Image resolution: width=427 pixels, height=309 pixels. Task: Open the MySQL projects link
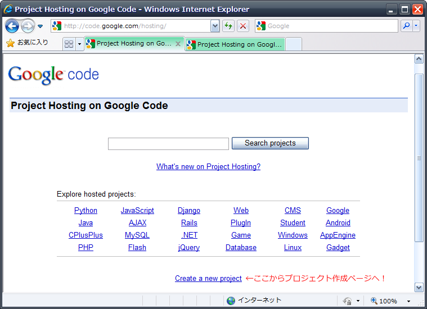tap(137, 235)
